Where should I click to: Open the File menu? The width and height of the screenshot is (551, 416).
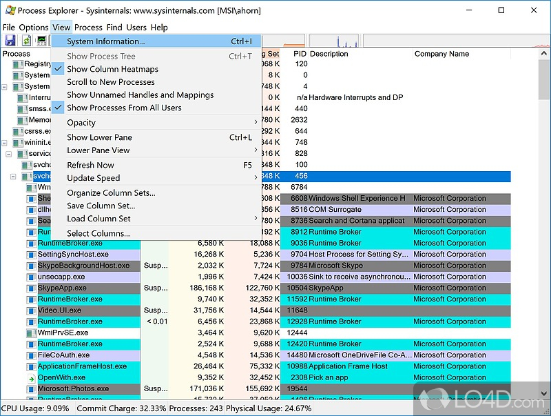[9, 28]
